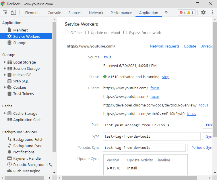Enable the Offline checkbox
This screenshot has width=217, height=180.
click(x=67, y=32)
